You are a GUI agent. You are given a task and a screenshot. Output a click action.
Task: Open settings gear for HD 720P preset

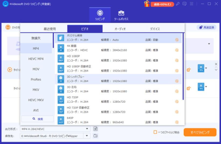[177, 102]
